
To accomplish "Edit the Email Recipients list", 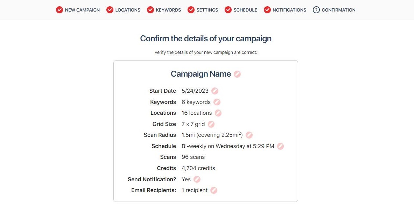I will tap(214, 190).
